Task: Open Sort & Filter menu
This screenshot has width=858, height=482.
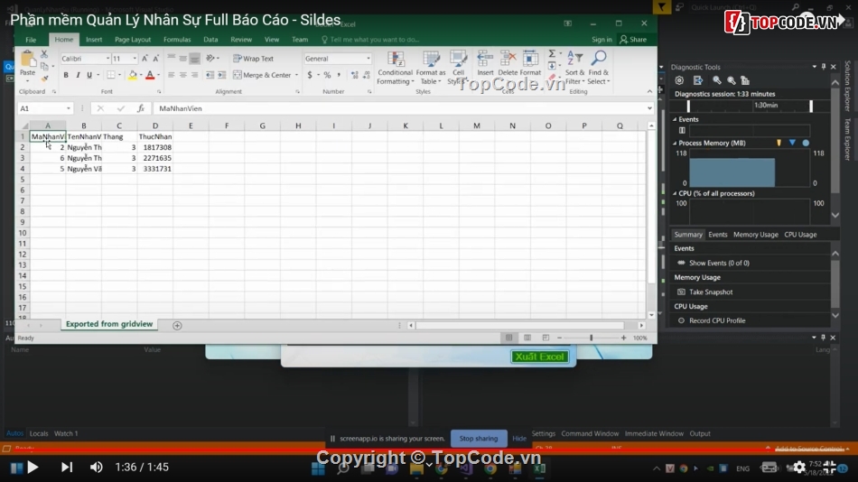Action: point(574,68)
